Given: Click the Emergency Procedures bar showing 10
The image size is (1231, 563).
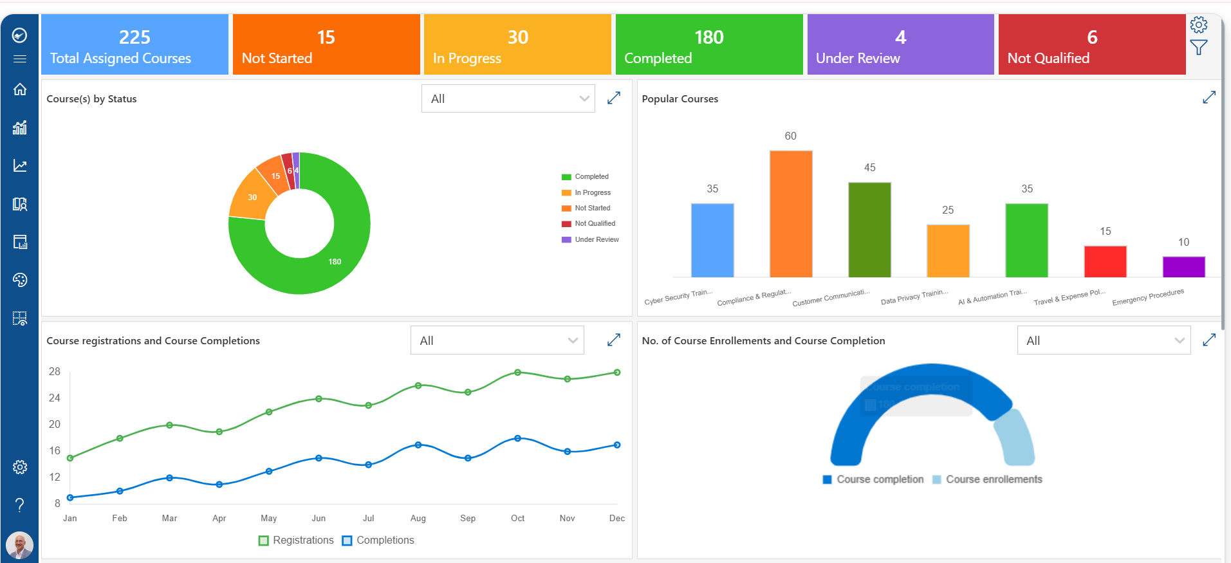Looking at the screenshot, I should 1183,267.
